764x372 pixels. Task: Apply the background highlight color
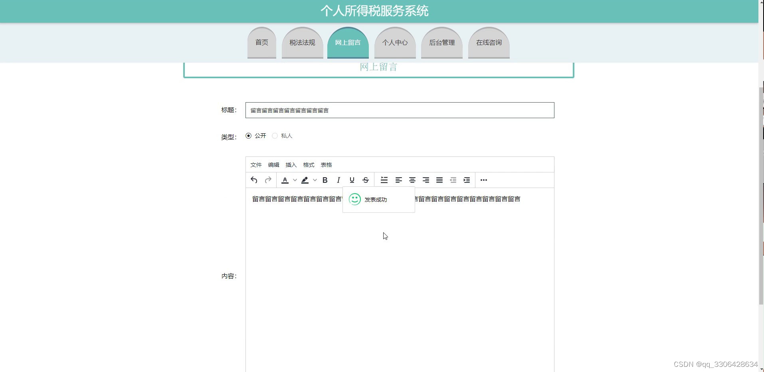305,180
